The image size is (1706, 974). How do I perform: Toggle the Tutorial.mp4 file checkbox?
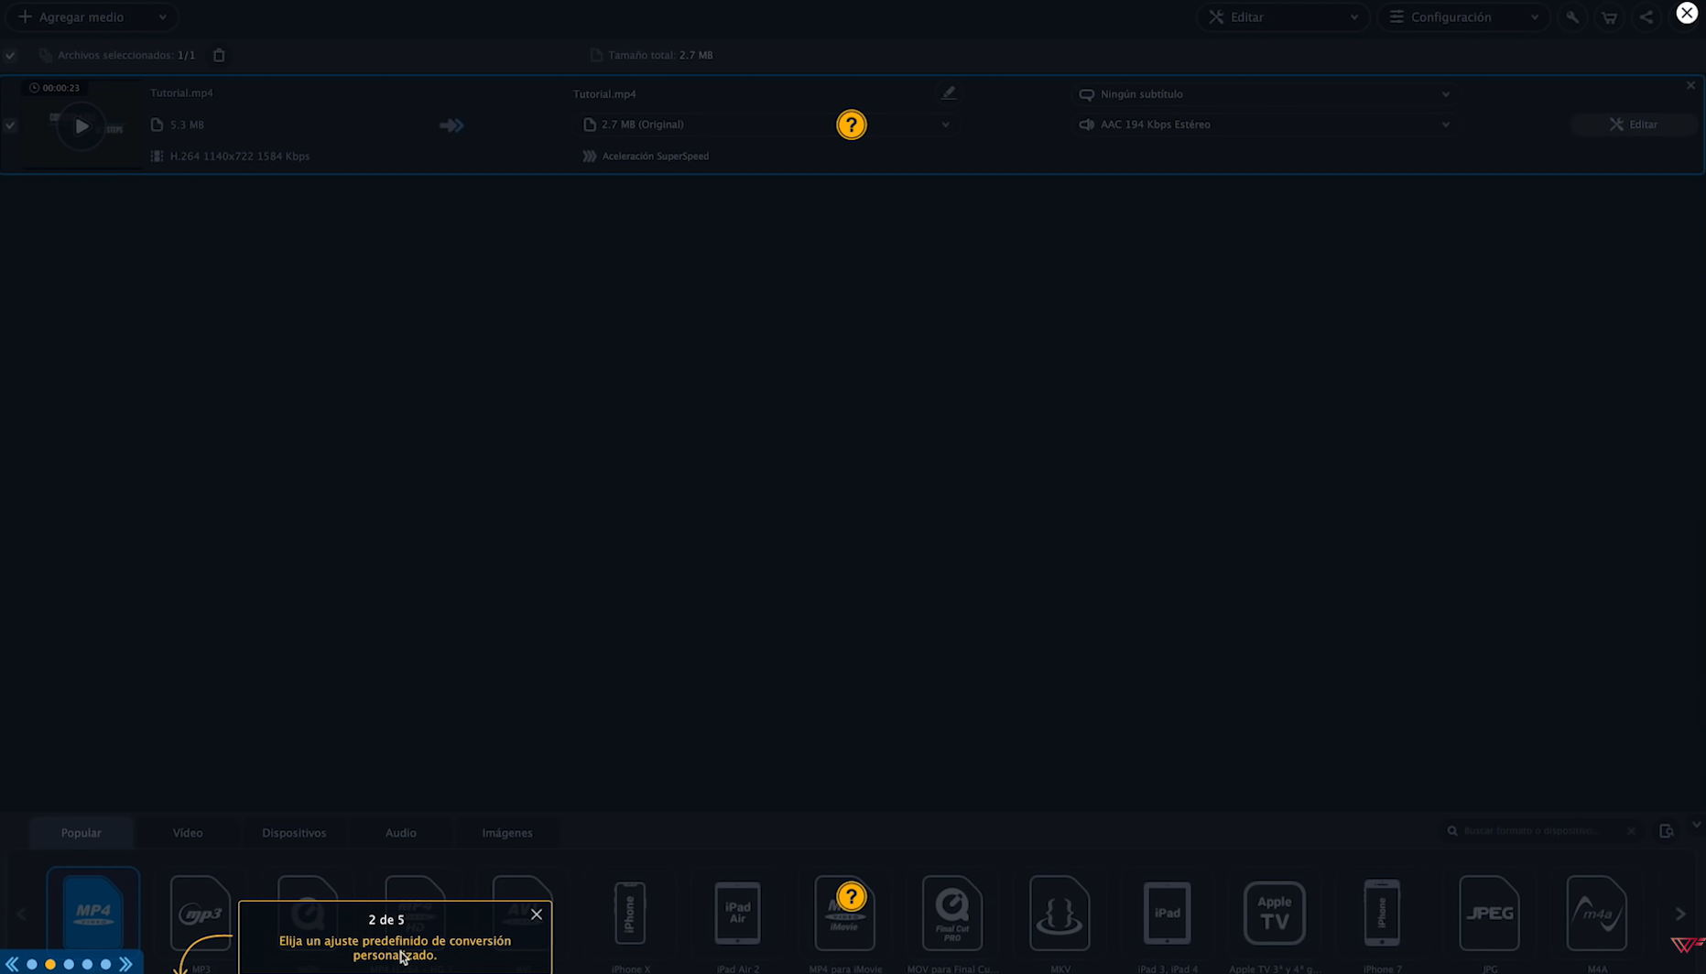pyautogui.click(x=10, y=124)
